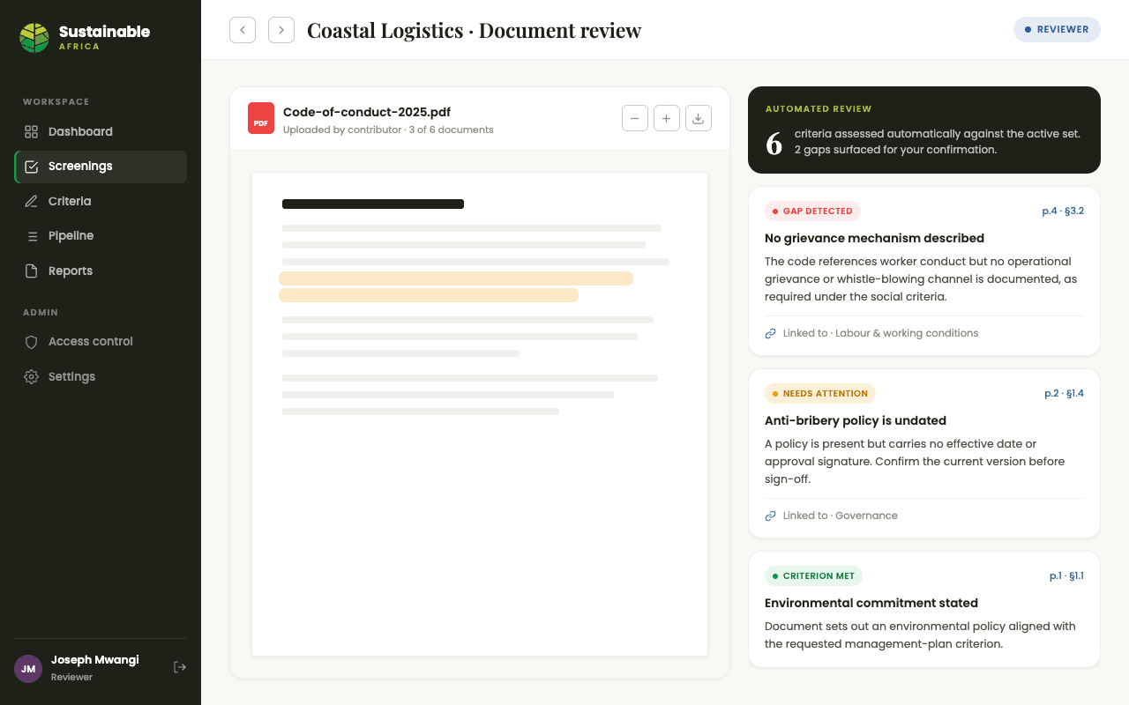1129x705 pixels.
Task: Zoom in the document with plus button
Action: 667,118
